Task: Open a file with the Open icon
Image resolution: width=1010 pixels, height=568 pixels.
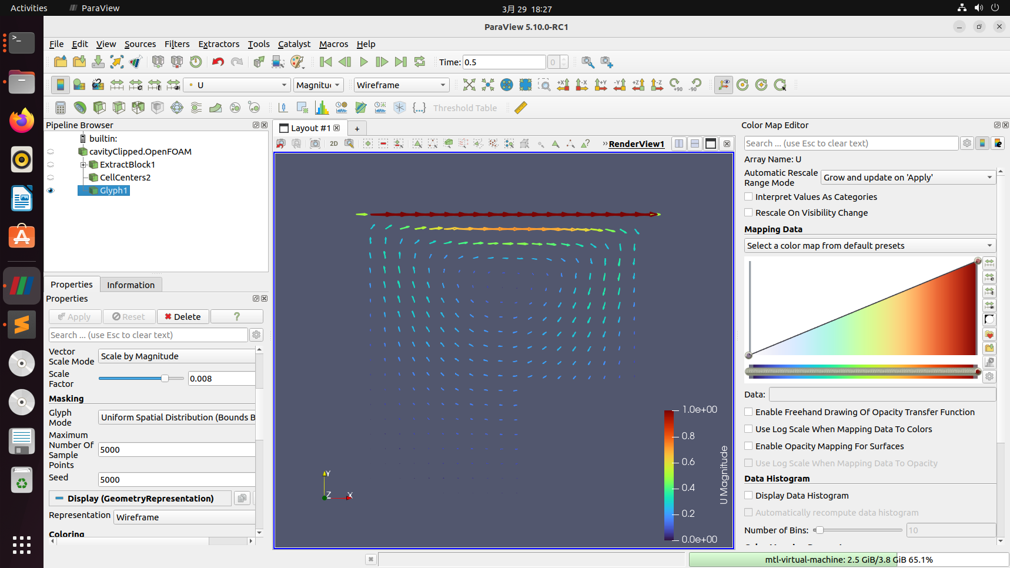Action: click(60, 62)
